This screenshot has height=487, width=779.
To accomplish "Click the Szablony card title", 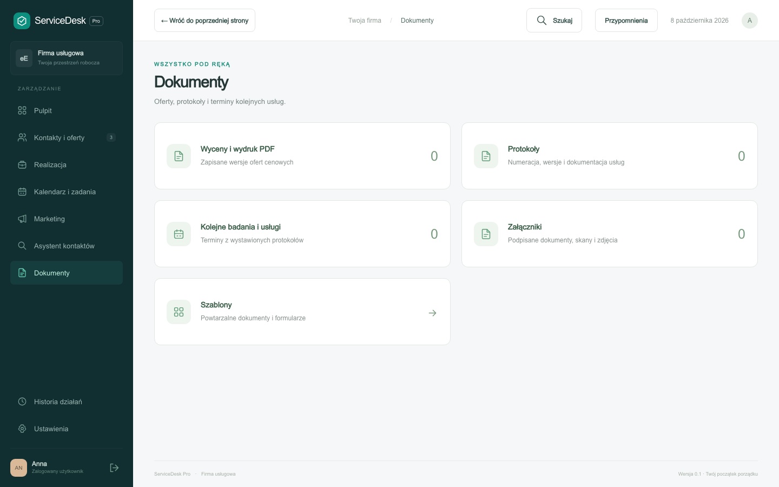I will (216, 305).
